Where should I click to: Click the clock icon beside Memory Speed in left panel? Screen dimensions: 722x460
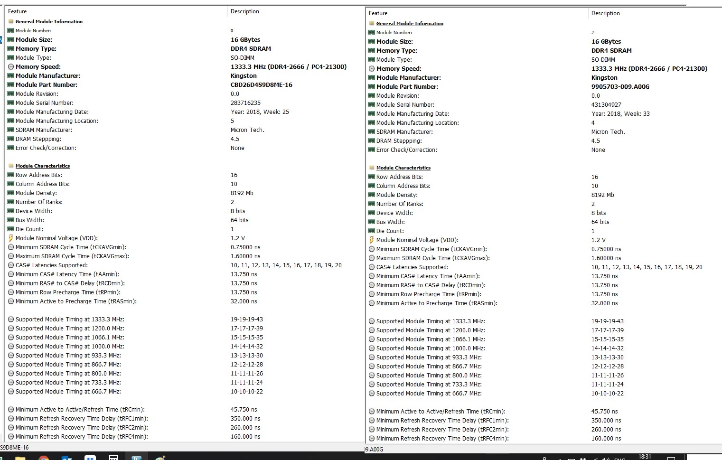coord(11,66)
